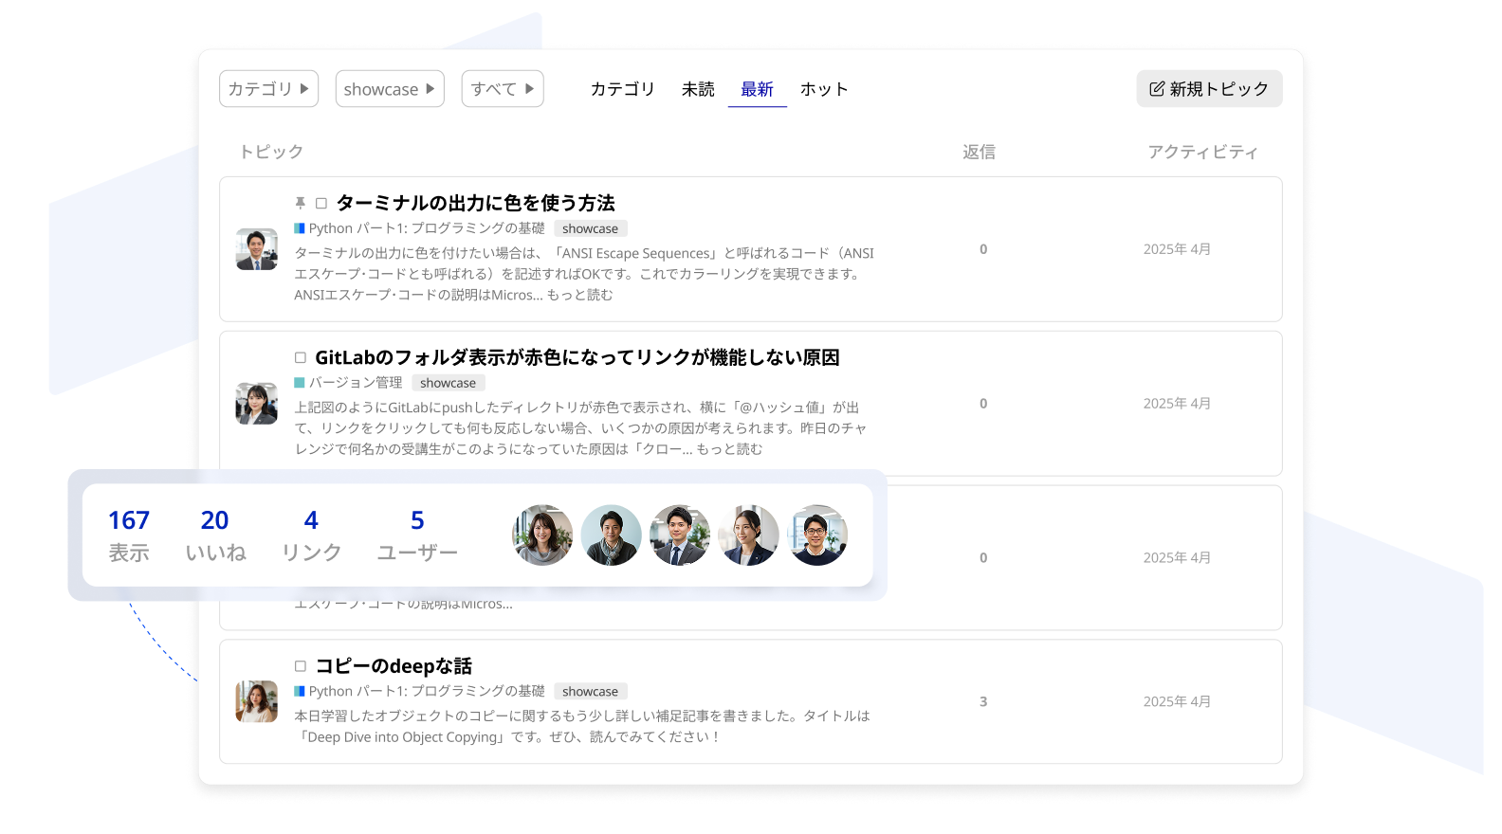Open topic ターミナルの出力に色を使う方法
This screenshot has height=834, width=1502.
coord(476,203)
